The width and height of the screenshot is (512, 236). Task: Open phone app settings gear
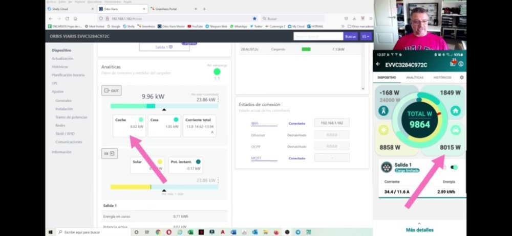click(461, 78)
